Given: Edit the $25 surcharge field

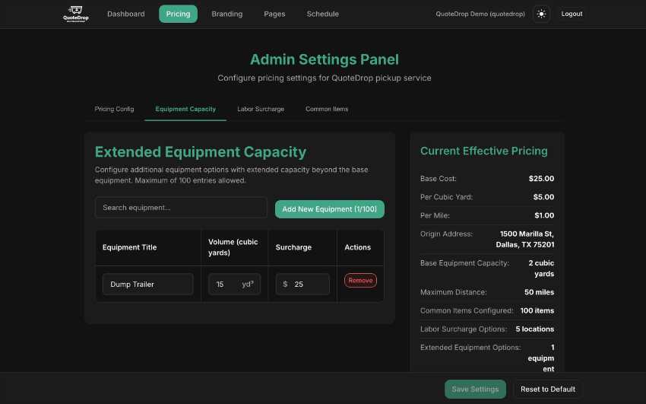Looking at the screenshot, I should coord(302,284).
